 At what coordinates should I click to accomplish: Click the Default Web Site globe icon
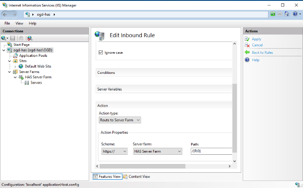point(21,66)
